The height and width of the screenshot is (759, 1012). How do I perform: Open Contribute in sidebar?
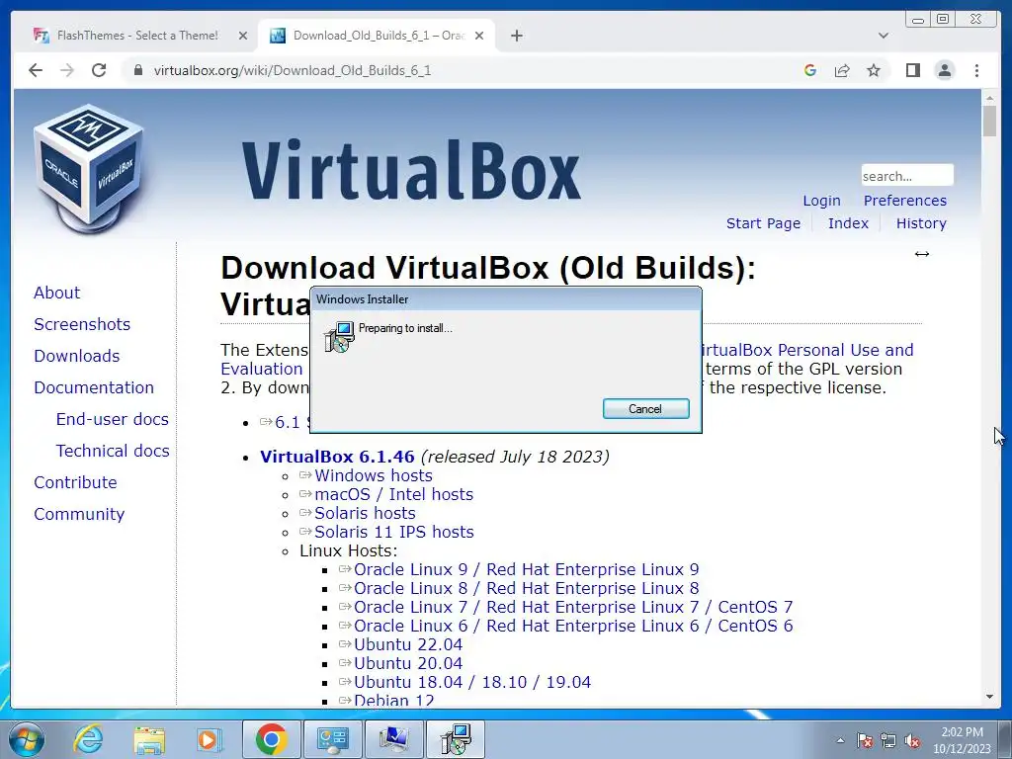click(x=75, y=482)
